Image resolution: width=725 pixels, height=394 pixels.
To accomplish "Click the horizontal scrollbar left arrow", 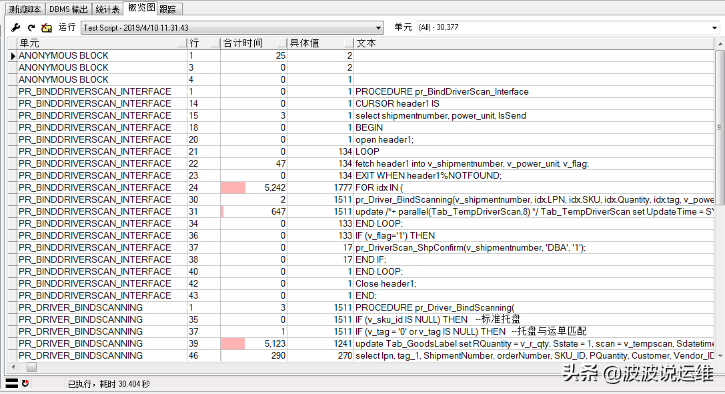I will pyautogui.click(x=13, y=367).
